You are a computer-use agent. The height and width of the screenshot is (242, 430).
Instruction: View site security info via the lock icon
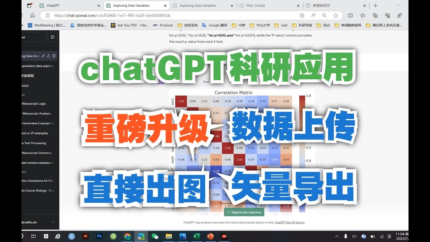[47, 15]
